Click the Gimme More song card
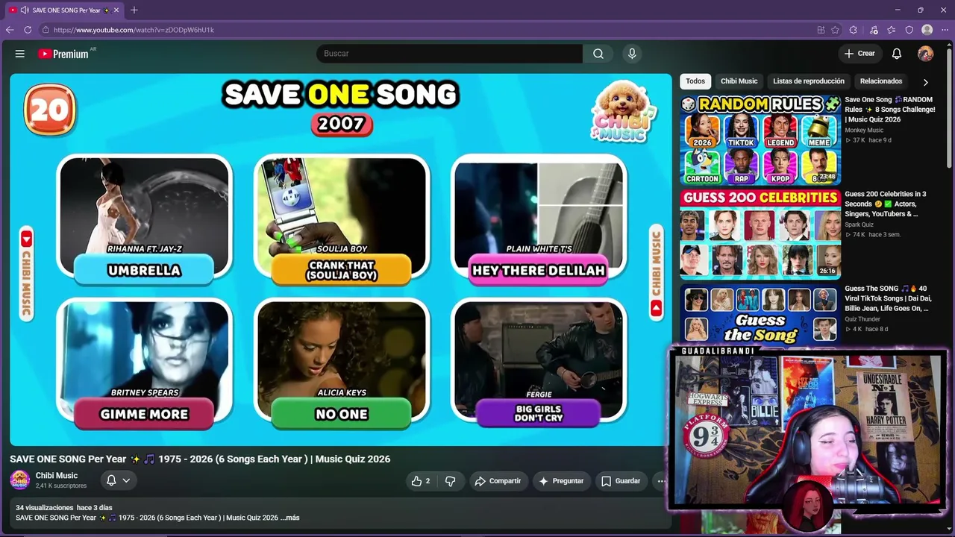 [144, 364]
